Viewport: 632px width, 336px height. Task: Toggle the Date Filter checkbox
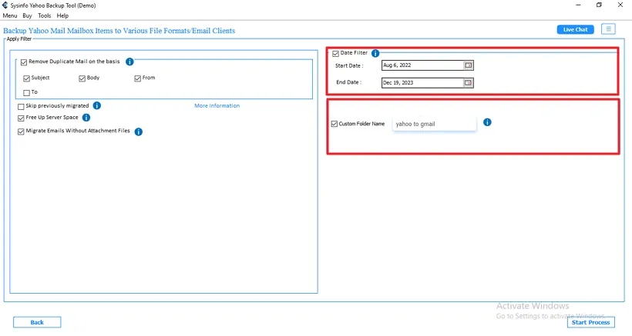335,54
